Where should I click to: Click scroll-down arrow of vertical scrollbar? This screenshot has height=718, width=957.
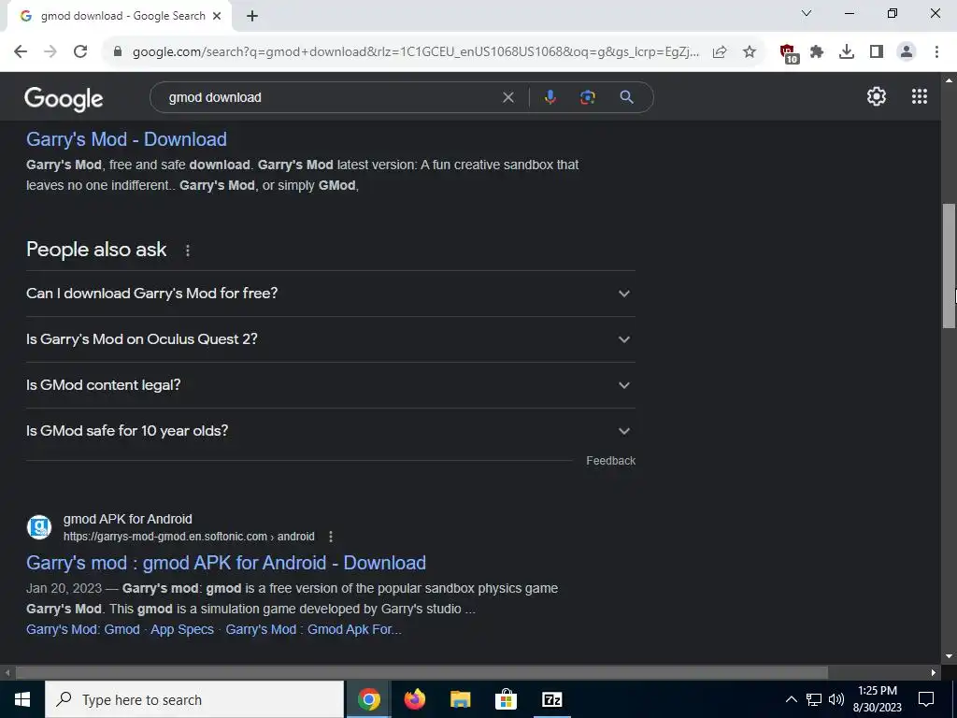point(949,656)
